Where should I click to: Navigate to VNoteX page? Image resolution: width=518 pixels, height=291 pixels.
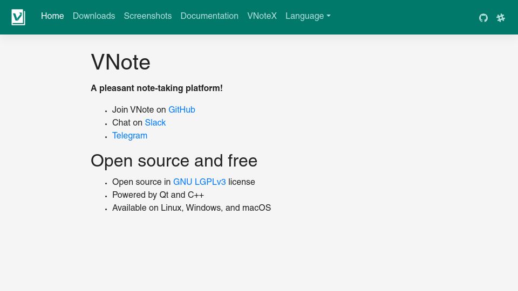(262, 16)
